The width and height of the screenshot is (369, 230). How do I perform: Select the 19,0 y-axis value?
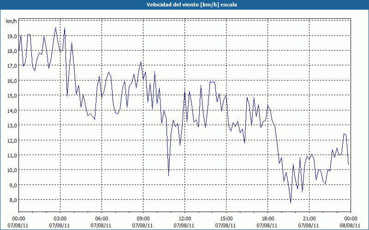pyautogui.click(x=12, y=36)
